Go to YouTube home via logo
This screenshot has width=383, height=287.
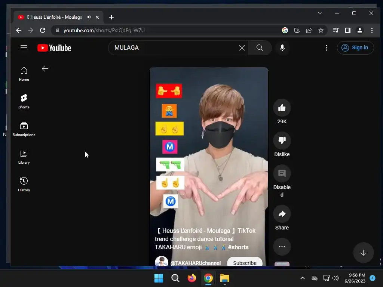(54, 48)
